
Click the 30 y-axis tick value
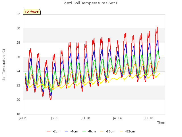coord(18,28)
